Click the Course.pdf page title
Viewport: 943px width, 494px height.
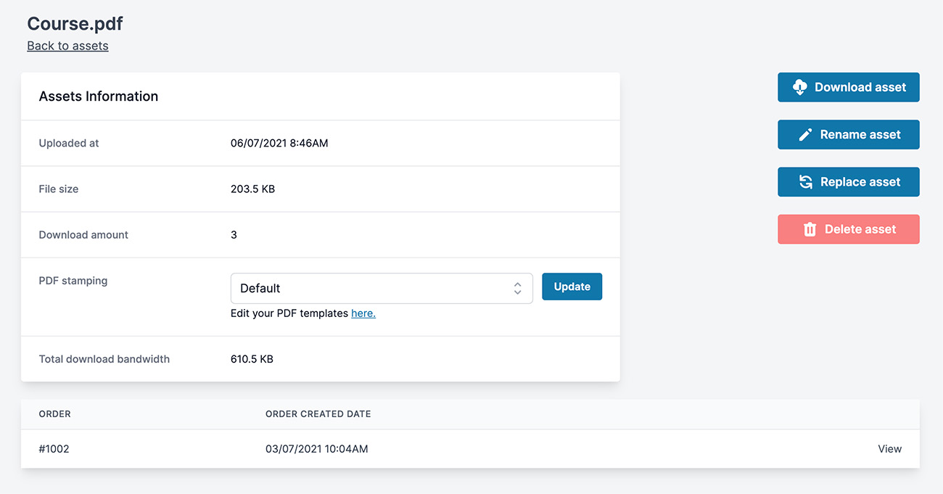75,23
